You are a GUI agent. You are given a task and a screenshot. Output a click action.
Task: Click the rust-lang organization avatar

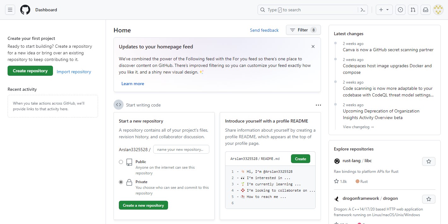click(337, 161)
